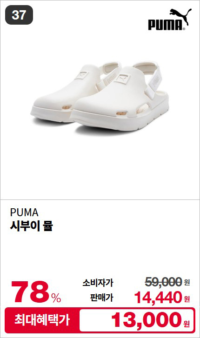The height and width of the screenshot is (338, 200).
Task: Click the crossed-out 59,000 price
Action: click(163, 282)
